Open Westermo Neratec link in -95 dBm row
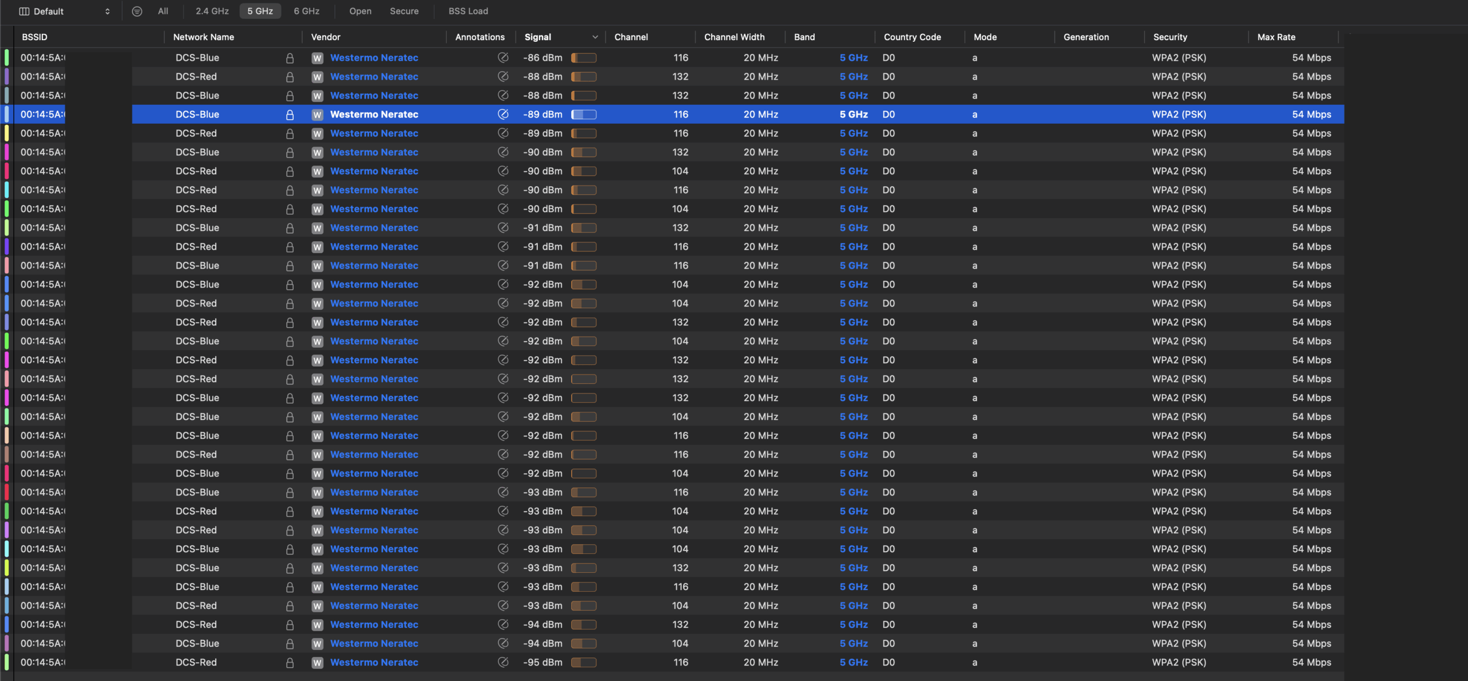 click(374, 663)
